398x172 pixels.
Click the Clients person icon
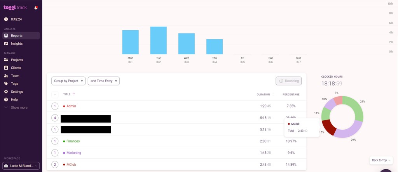tap(6, 68)
